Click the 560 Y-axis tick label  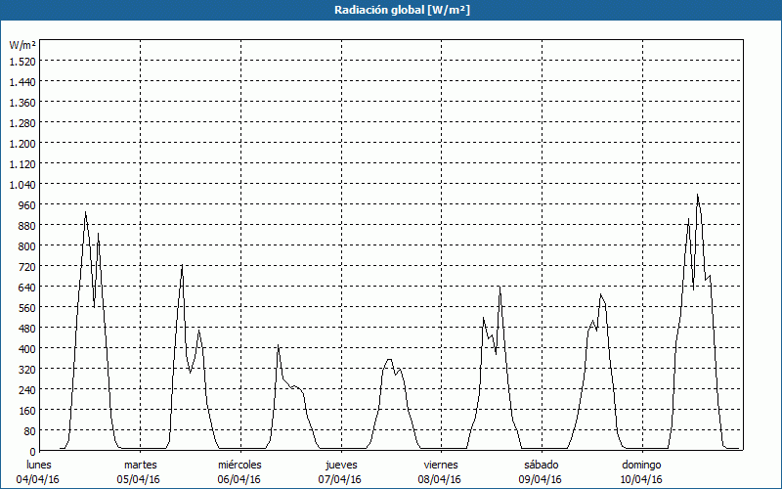point(23,307)
